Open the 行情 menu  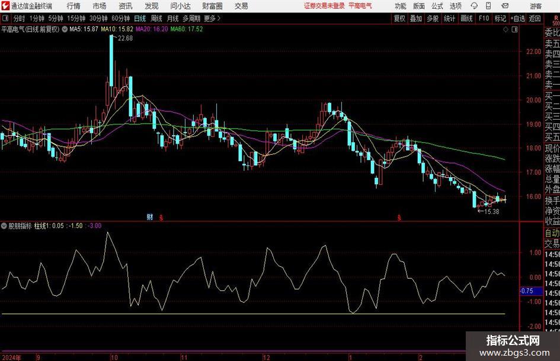(x=73, y=6)
